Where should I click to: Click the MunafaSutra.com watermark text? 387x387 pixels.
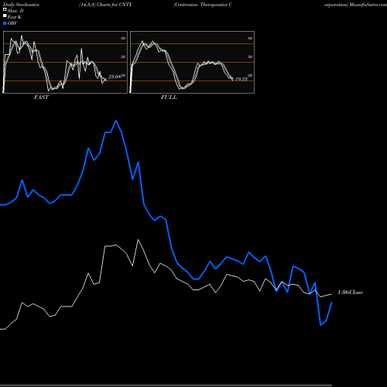click(x=368, y=5)
